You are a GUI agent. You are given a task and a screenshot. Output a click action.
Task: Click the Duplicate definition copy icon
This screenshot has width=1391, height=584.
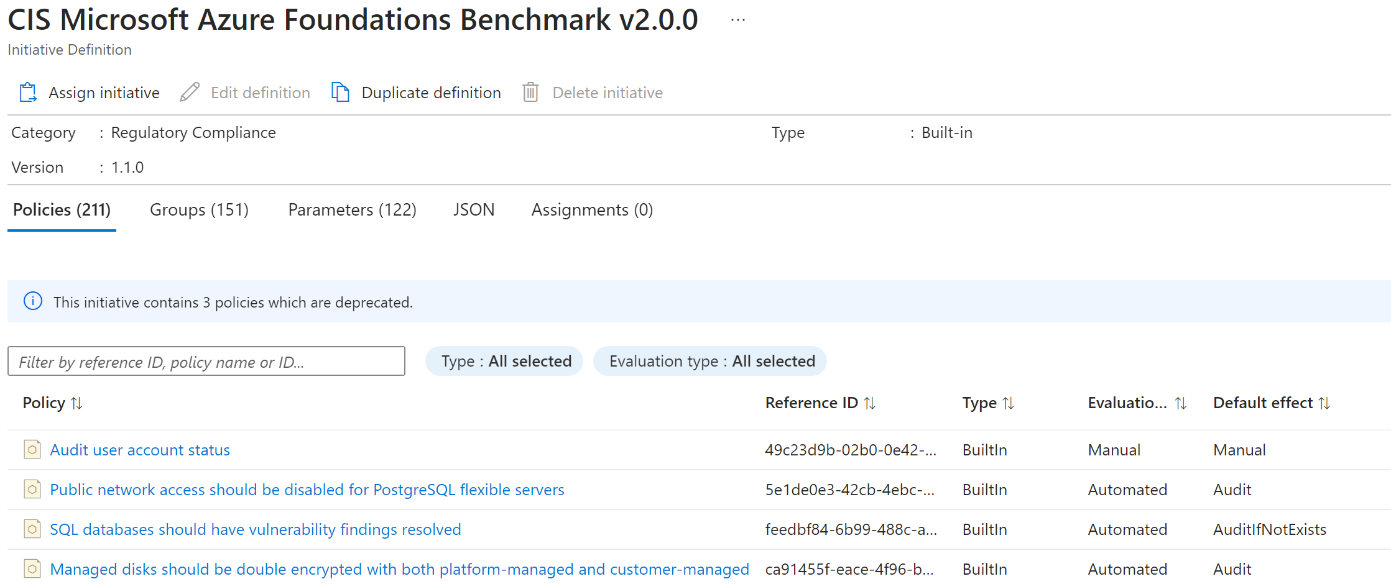(340, 93)
